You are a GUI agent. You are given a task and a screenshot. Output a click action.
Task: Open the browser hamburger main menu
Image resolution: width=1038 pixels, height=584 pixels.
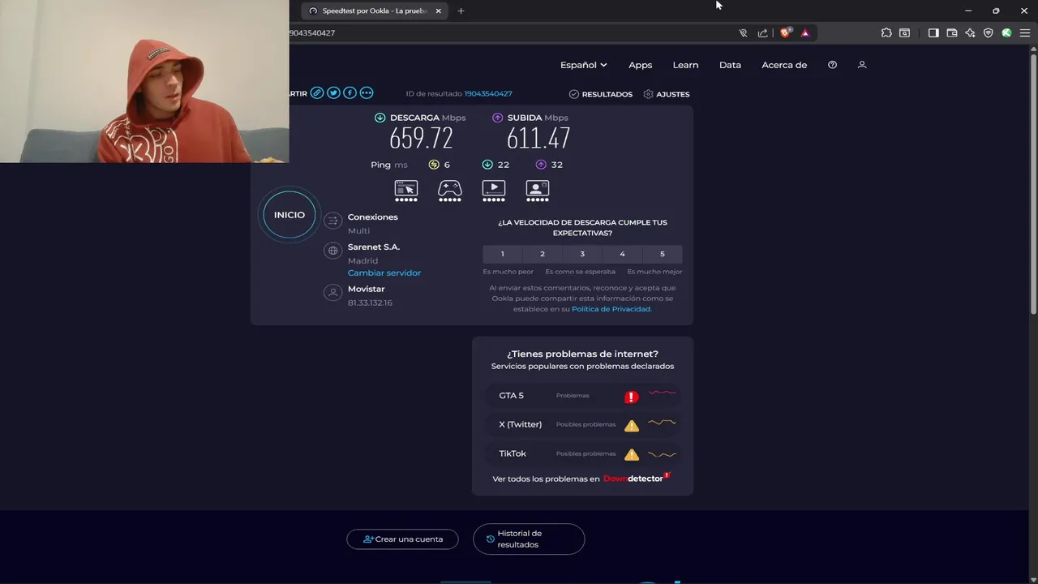point(1024,33)
